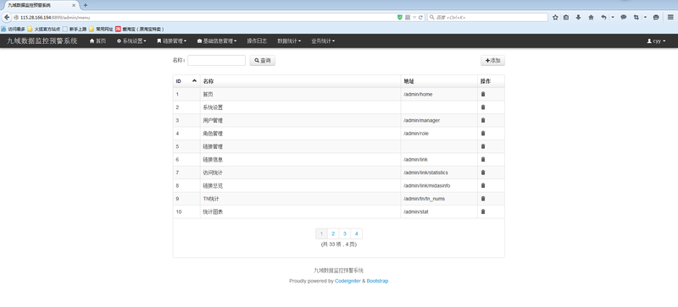Click the green shield icon in address bar
Screen dimensions: 678x307
[400, 17]
